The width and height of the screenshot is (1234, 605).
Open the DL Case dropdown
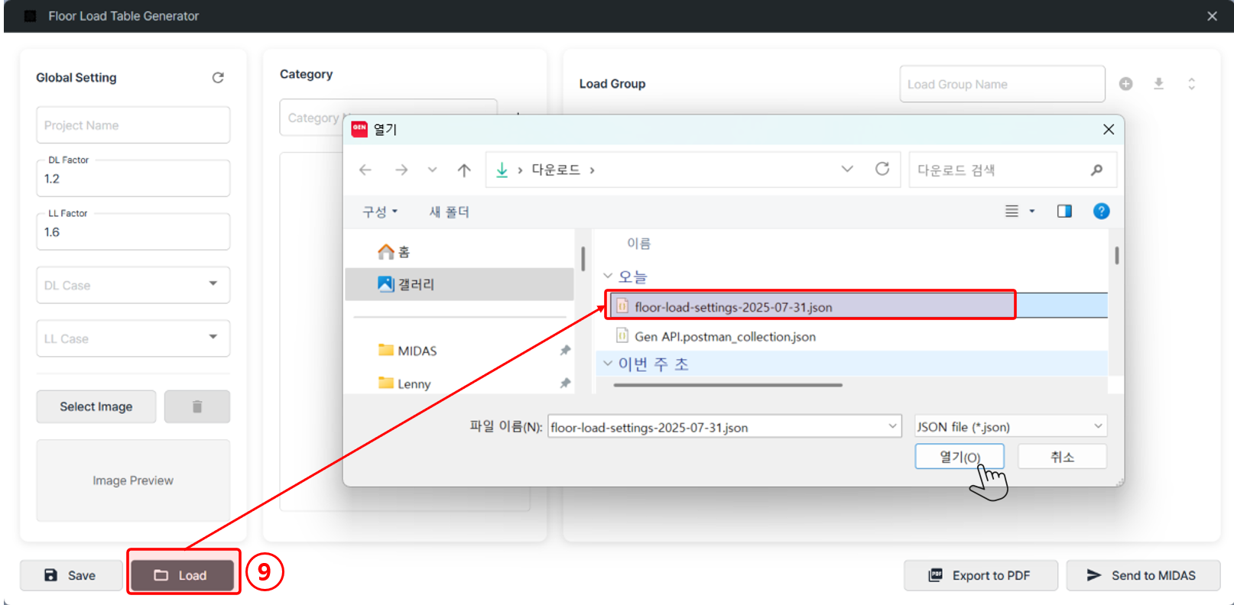(x=133, y=285)
